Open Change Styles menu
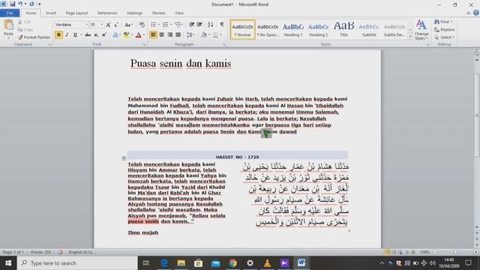 [x=421, y=30]
